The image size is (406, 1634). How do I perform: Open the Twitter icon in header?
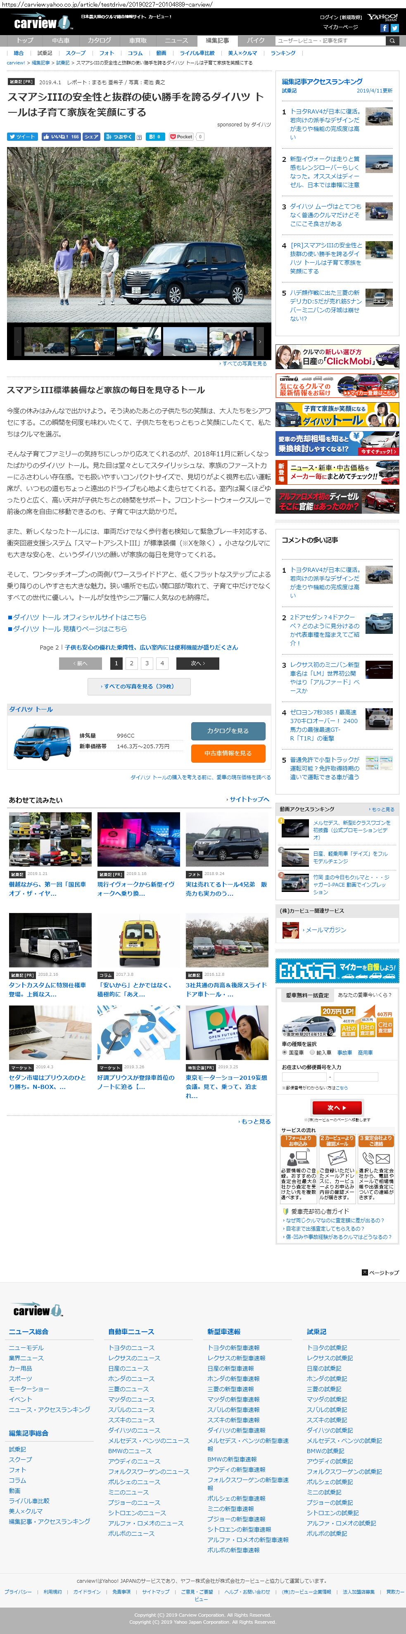pos(394,28)
